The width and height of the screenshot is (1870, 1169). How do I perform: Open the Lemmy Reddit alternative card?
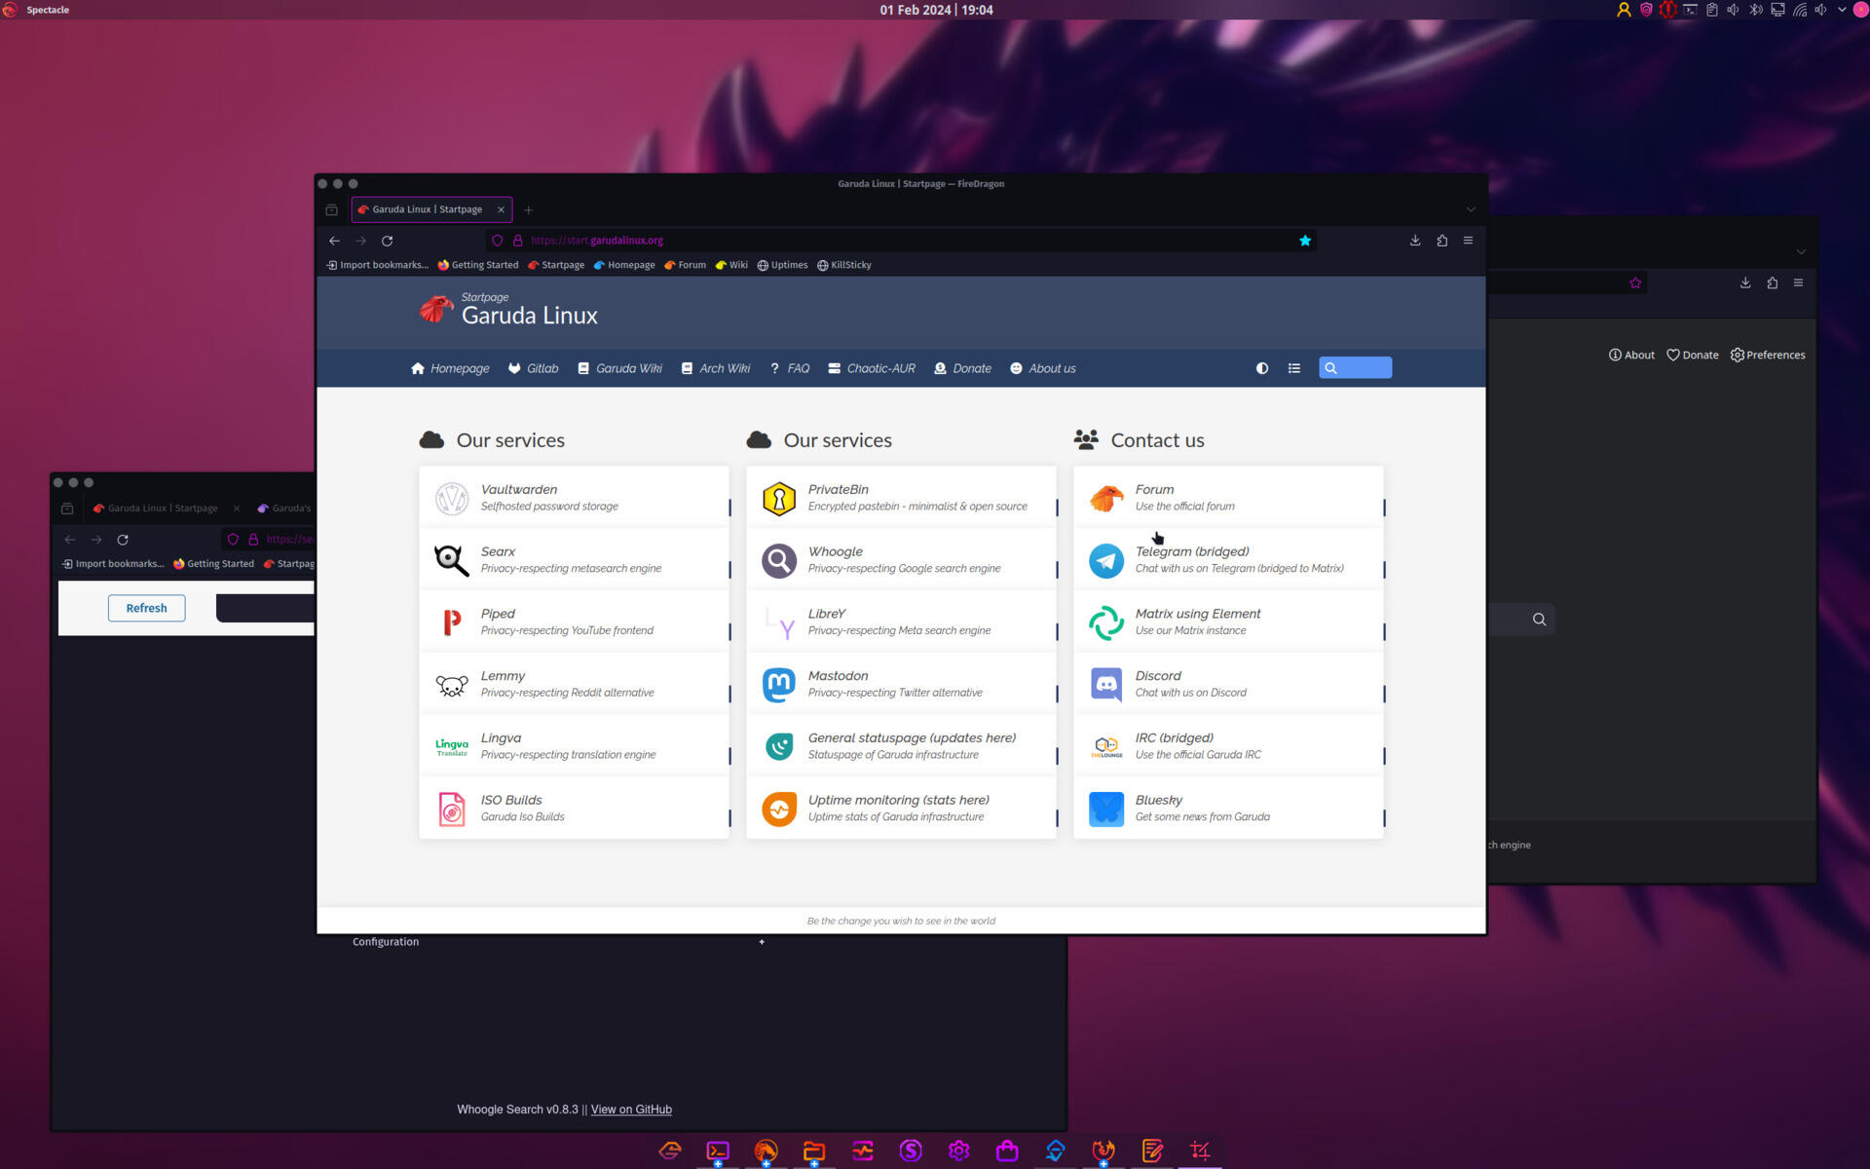(575, 685)
